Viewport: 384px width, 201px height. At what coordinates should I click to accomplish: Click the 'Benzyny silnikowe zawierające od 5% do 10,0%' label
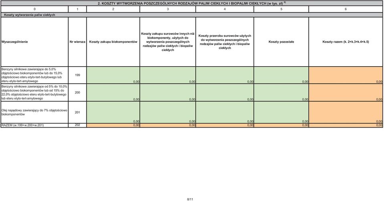[x=34, y=93]
